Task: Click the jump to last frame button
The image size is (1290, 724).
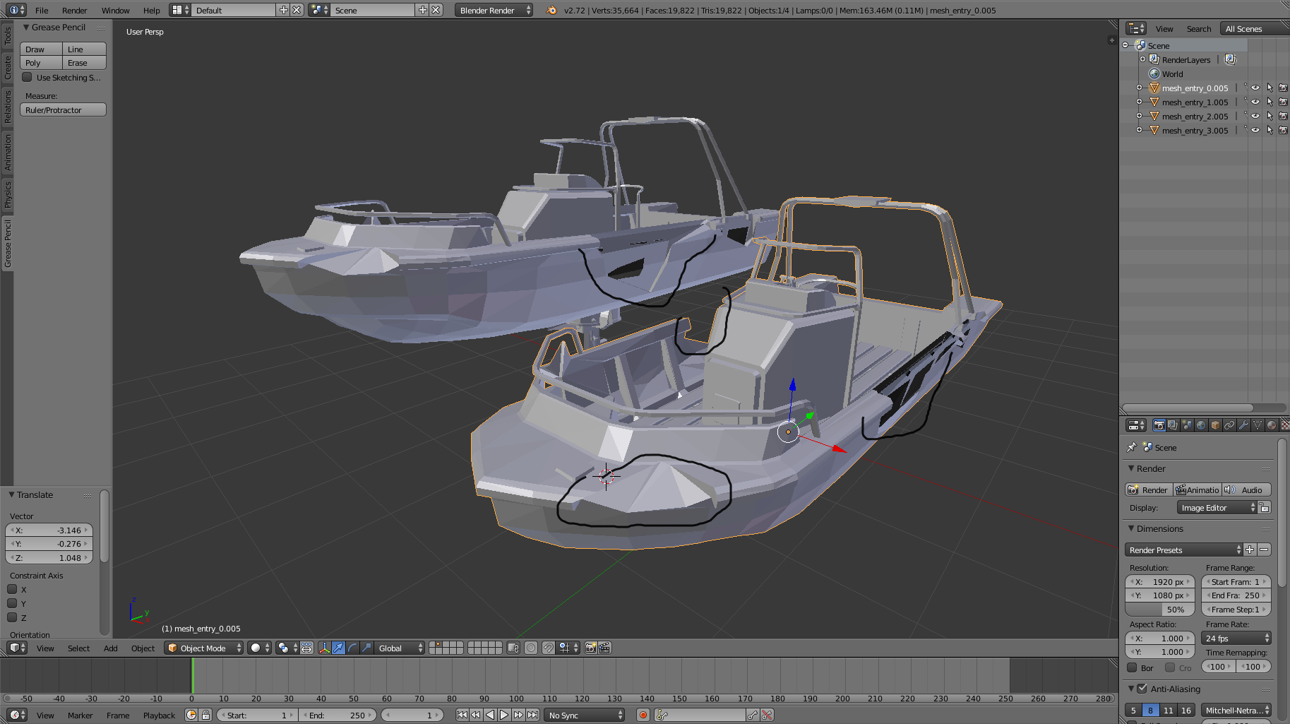Action: click(532, 715)
